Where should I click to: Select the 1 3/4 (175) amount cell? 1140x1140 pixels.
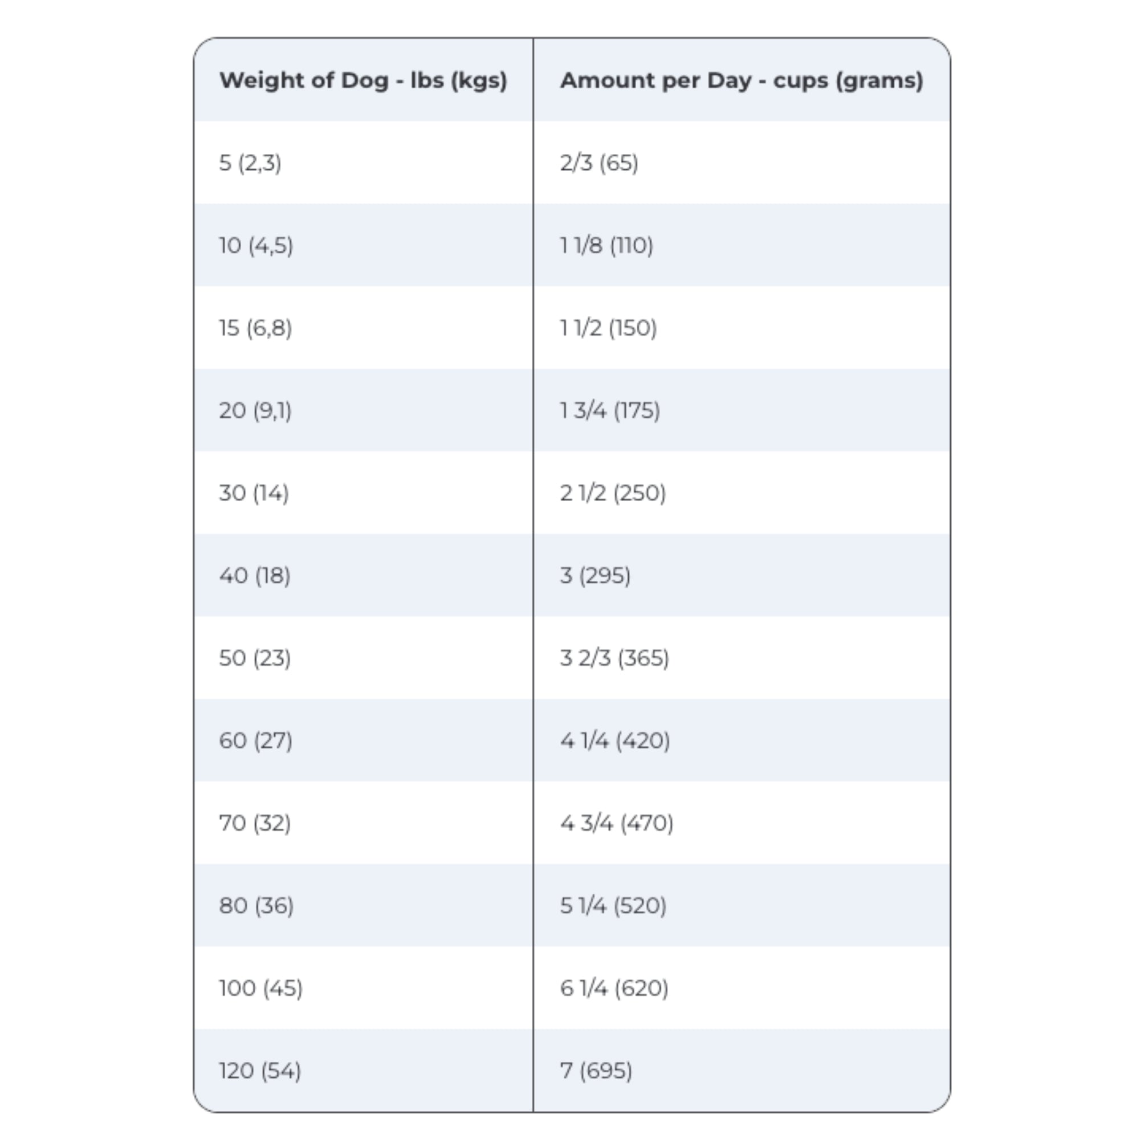tap(610, 410)
